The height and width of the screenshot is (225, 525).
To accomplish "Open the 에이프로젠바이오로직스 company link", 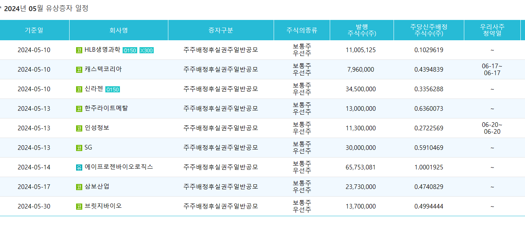I will pyautogui.click(x=119, y=167).
